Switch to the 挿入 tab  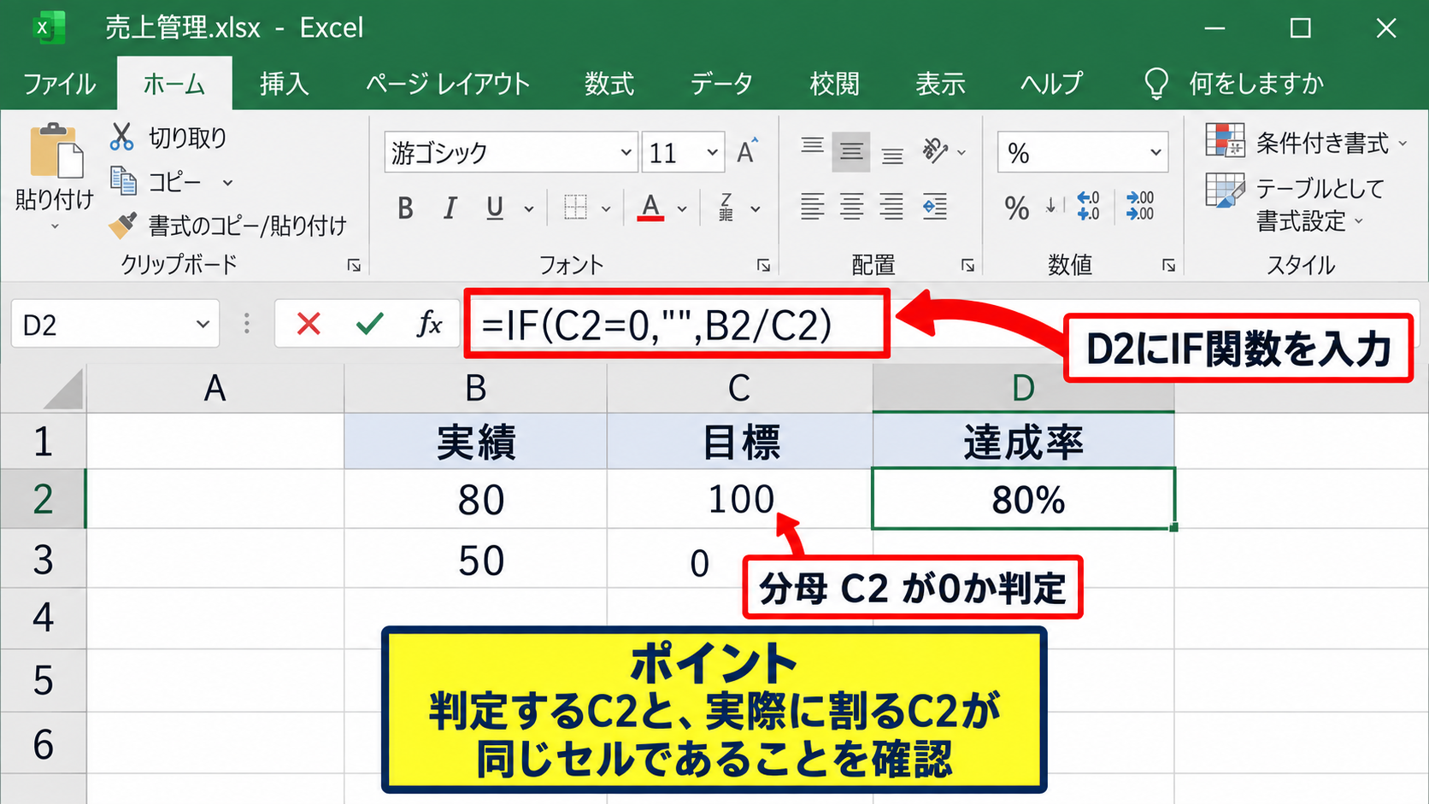click(x=284, y=83)
